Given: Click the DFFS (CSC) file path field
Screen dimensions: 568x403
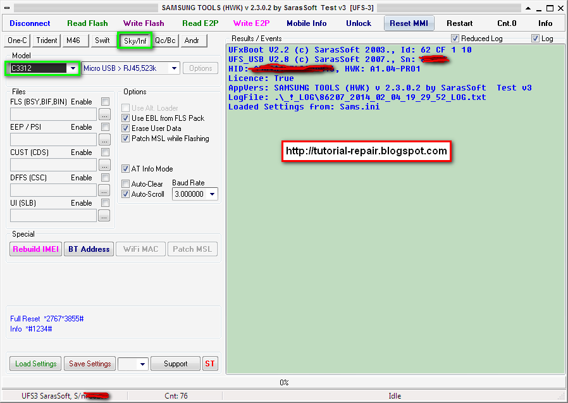Looking at the screenshot, I should 53,190.
